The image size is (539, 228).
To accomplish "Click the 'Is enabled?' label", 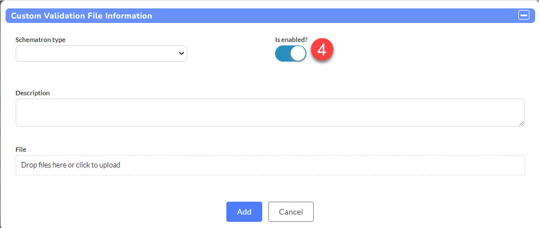I will coord(291,40).
